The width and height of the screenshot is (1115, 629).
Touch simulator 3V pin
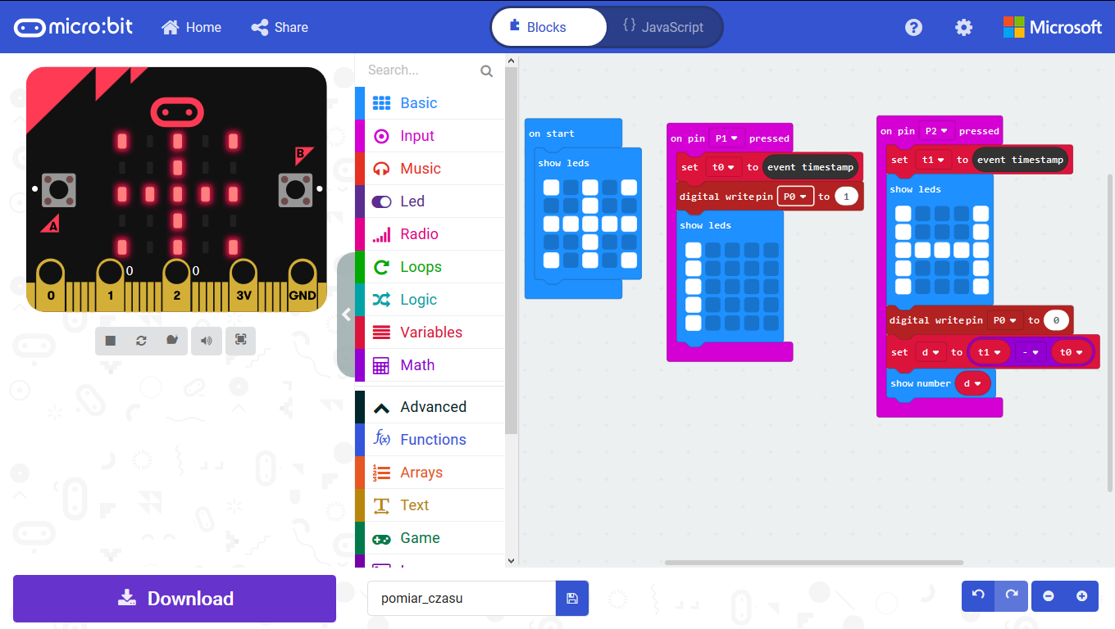[x=243, y=285]
